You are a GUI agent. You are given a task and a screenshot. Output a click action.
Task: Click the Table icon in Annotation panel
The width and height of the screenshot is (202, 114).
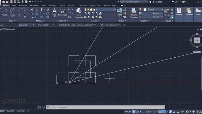pos(69,17)
